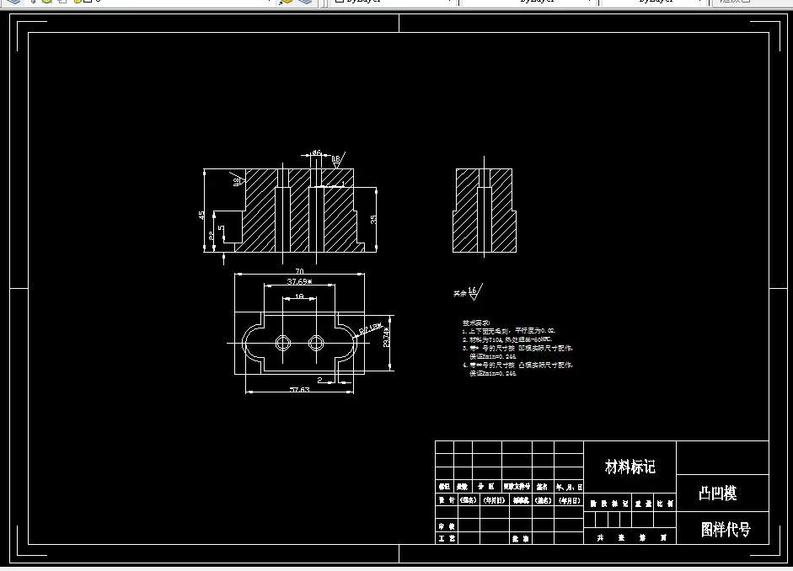The height and width of the screenshot is (571, 793).
Task: Pick the 阶段标记 cell in title block
Action: click(x=608, y=504)
